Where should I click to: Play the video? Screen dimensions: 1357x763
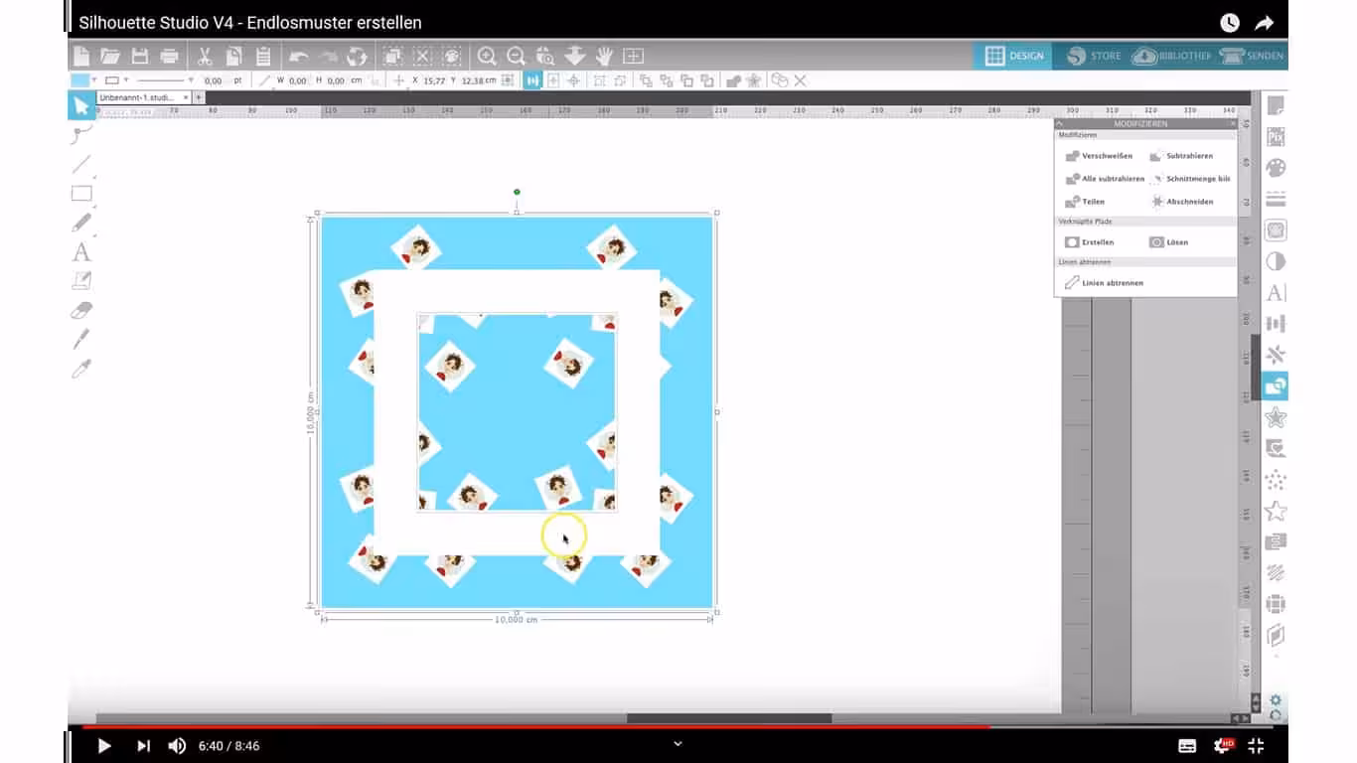(x=104, y=746)
